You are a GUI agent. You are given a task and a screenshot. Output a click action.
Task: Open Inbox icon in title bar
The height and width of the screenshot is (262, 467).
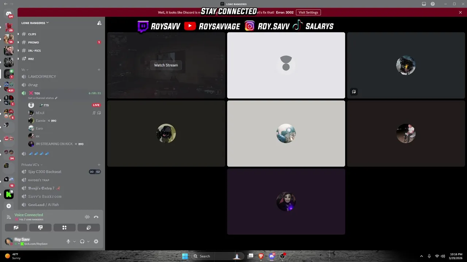coord(424,4)
